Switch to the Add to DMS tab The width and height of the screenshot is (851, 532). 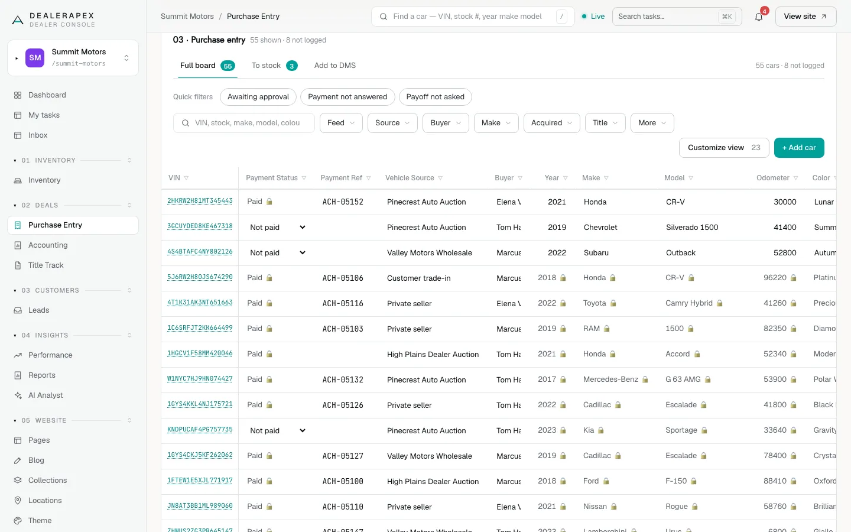(335, 66)
